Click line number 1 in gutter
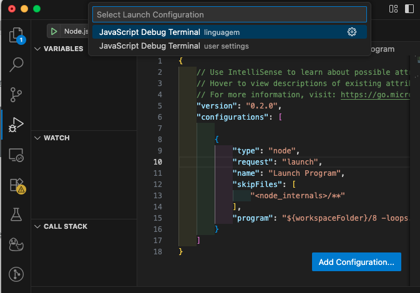 pos(160,61)
